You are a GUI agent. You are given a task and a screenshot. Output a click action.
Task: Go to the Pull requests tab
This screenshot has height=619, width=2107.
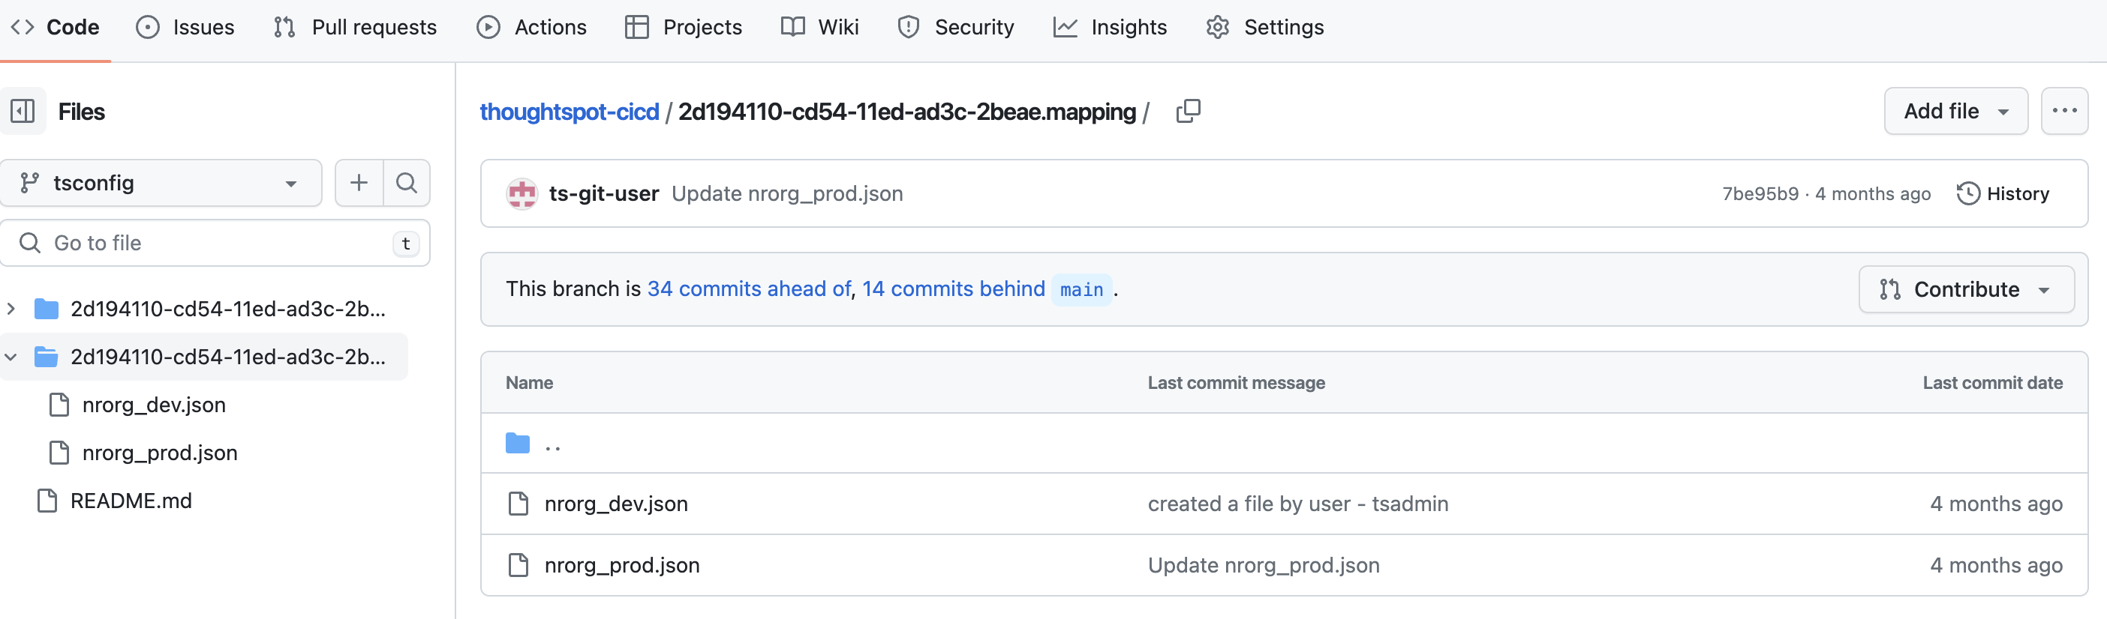coord(355,27)
